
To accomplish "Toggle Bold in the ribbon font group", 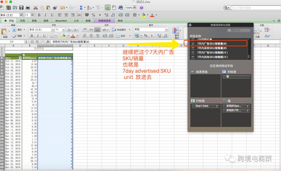I will pyautogui.click(x=32, y=36).
